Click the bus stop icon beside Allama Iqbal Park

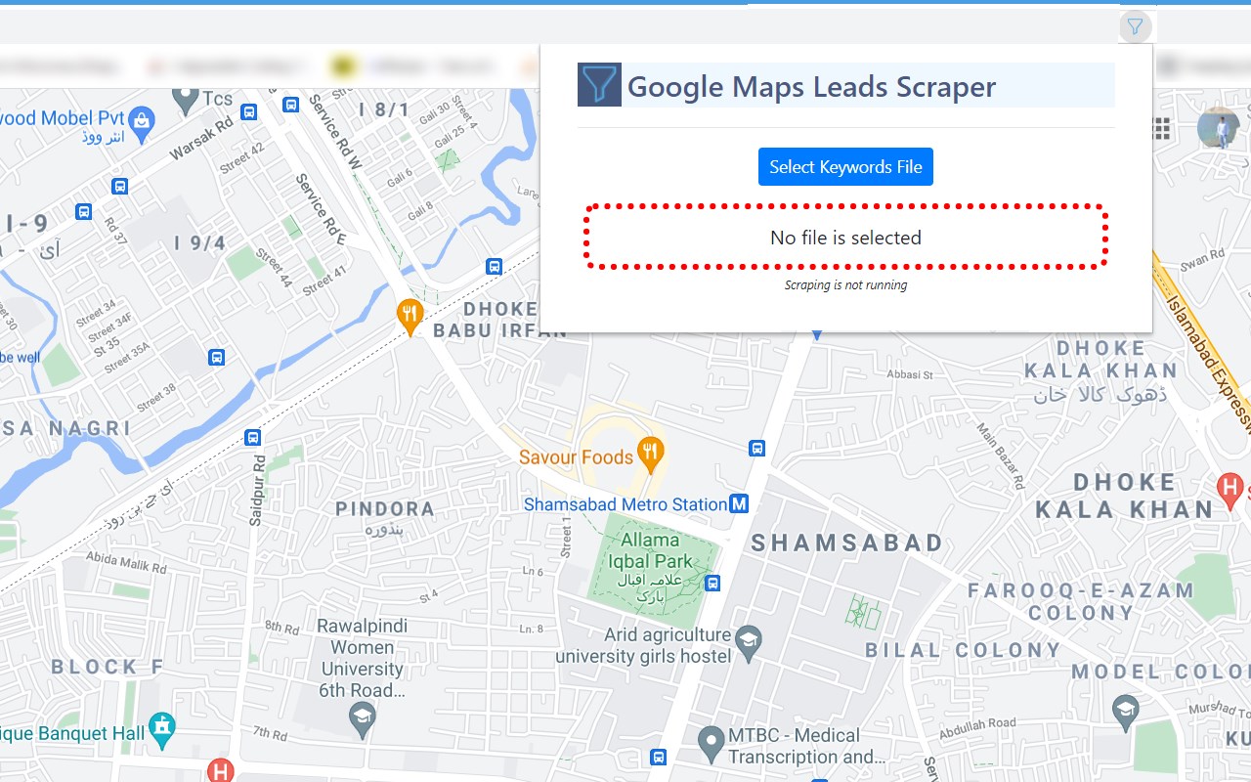[x=713, y=583]
